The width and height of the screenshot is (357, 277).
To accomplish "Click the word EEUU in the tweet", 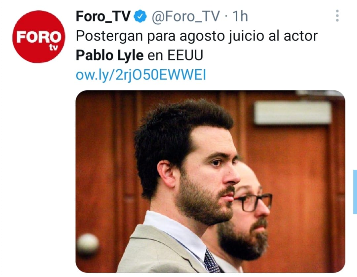I will click(x=185, y=55).
